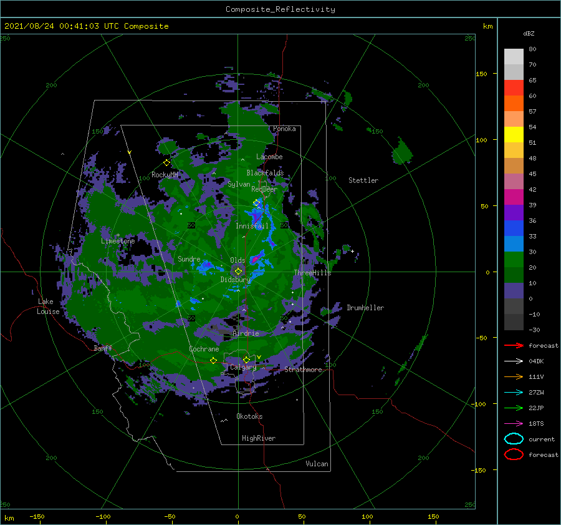Screen dimensions: 561x525
Task: Click the yellow diamond radar-center marker at Olds
Action: pos(238,272)
